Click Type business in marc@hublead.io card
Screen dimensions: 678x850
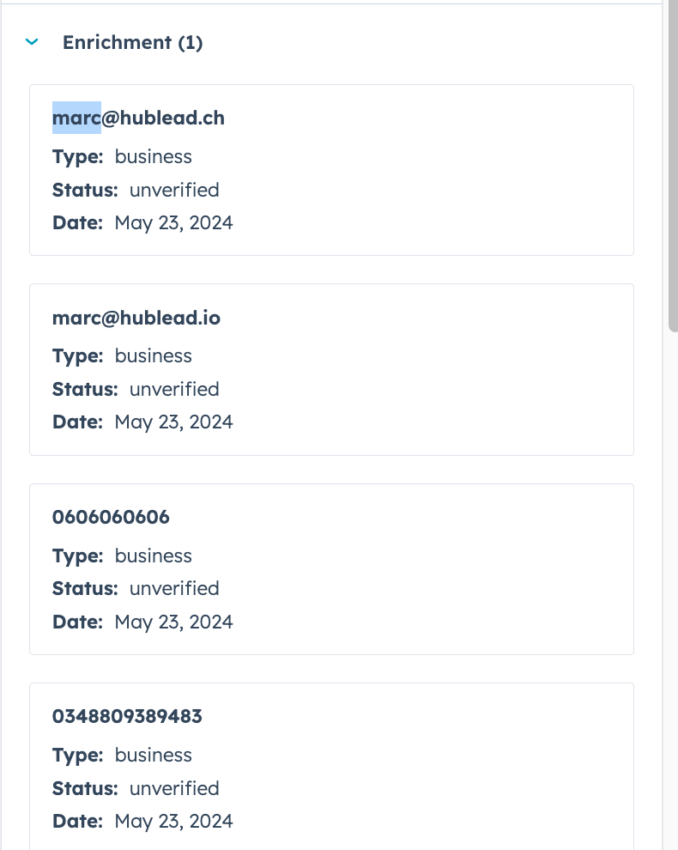[122, 355]
